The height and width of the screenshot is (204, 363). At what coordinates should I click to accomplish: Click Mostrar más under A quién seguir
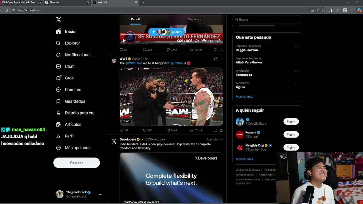tap(244, 159)
